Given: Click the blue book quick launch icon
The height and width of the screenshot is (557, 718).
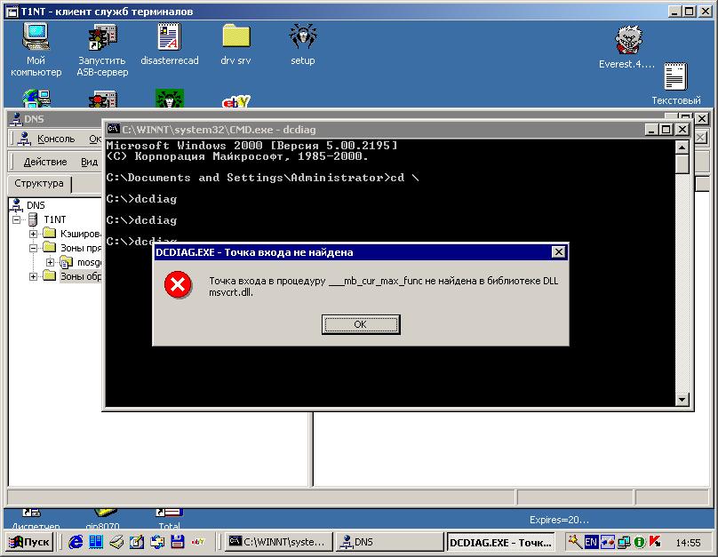Looking at the screenshot, I should 96,543.
